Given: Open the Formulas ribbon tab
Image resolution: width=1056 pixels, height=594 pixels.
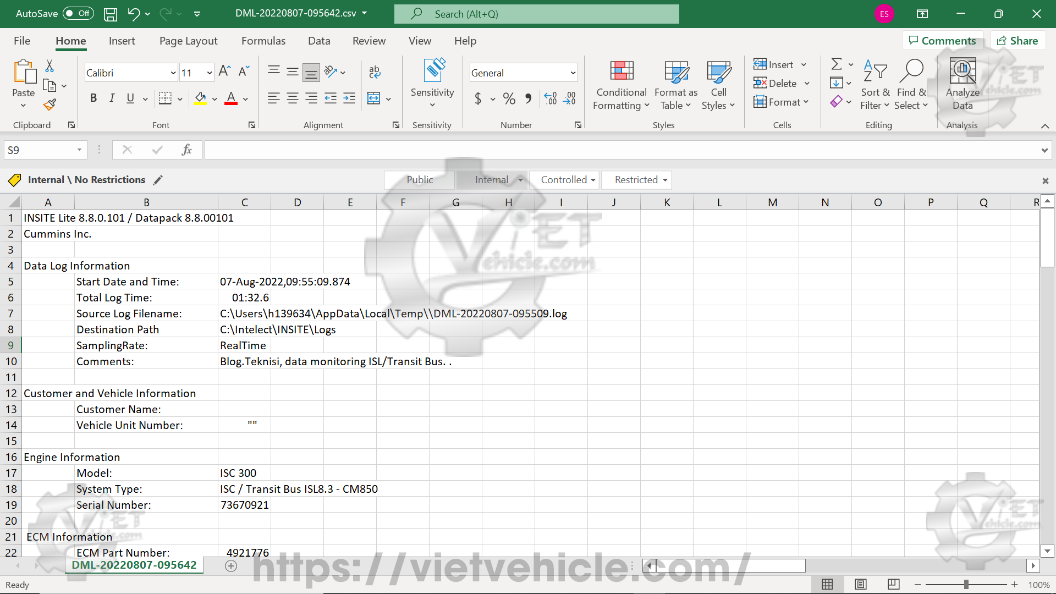Looking at the screenshot, I should [x=263, y=41].
